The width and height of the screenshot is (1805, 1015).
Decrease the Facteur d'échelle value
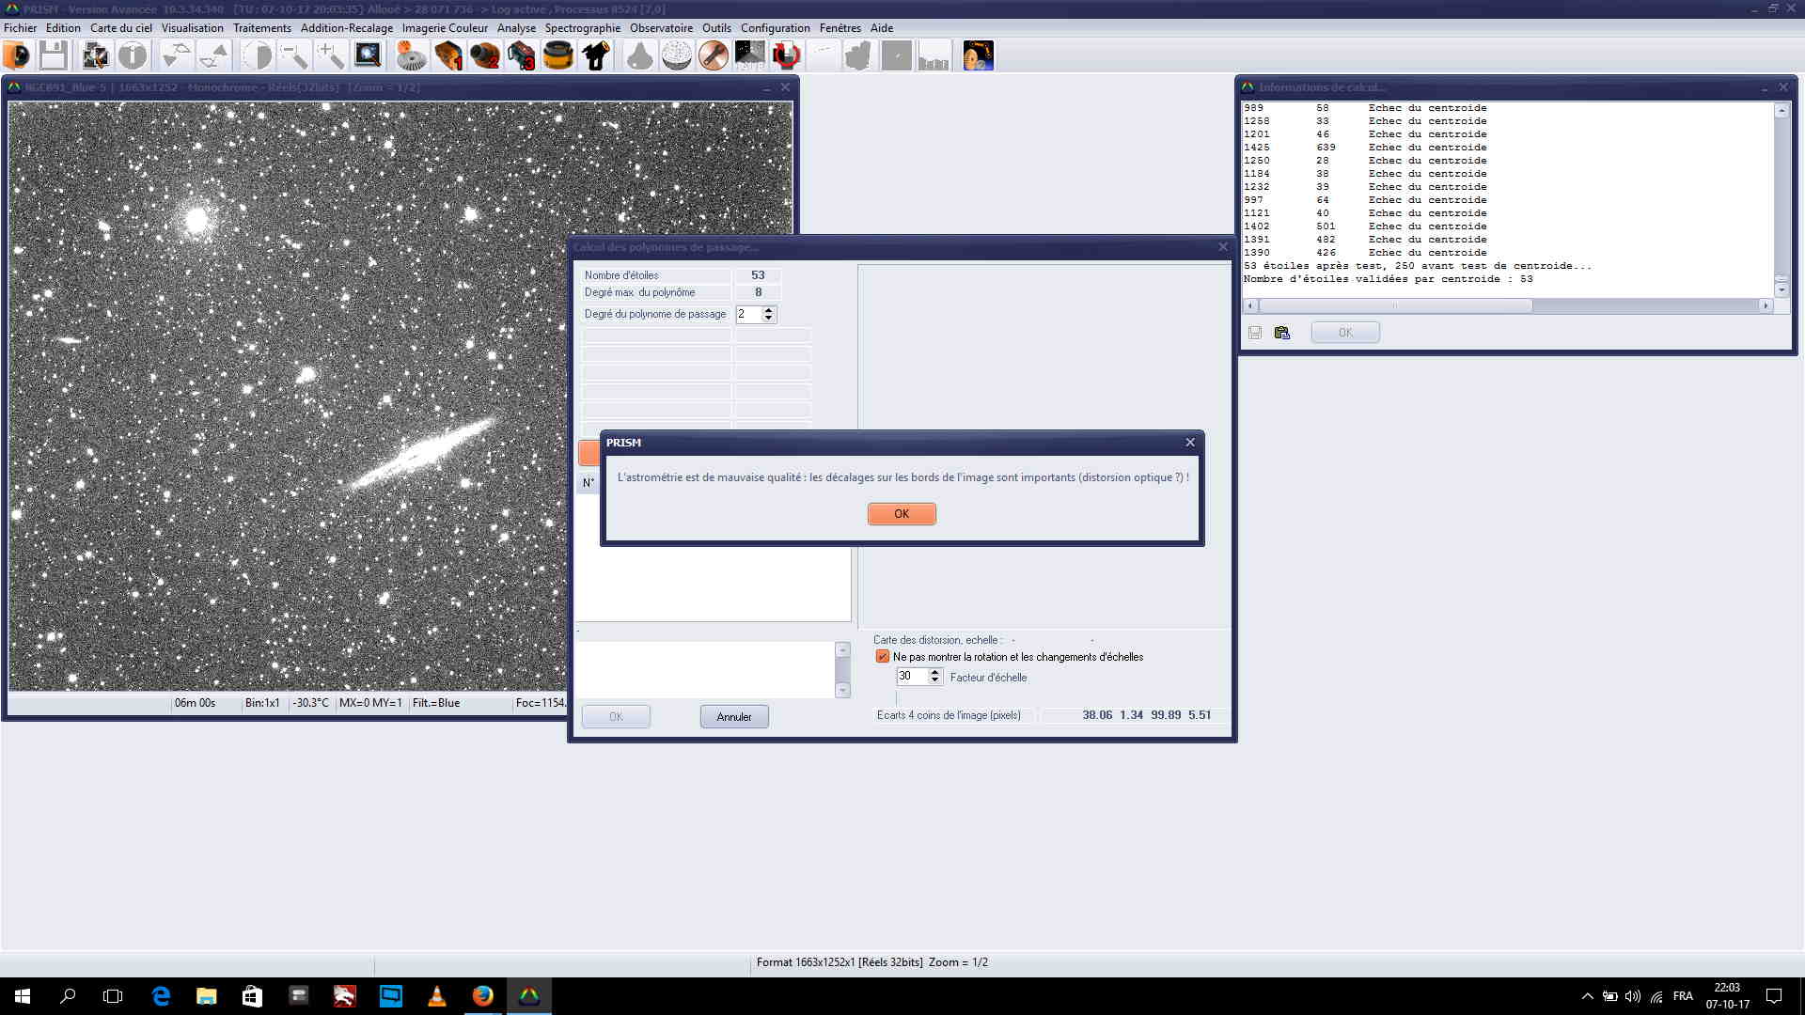tap(934, 680)
